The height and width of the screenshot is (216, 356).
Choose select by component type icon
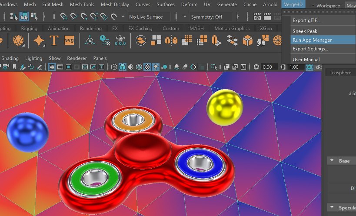pos(34,17)
